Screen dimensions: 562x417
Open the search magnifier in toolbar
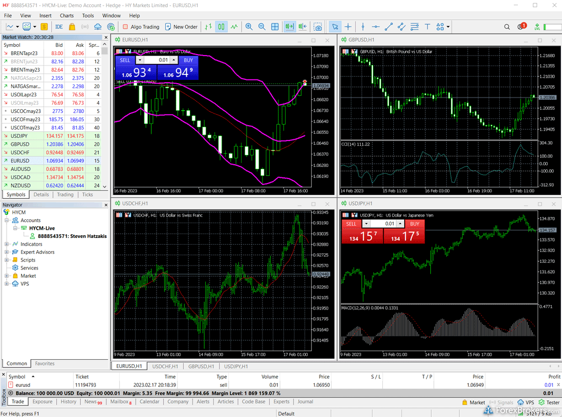click(507, 27)
